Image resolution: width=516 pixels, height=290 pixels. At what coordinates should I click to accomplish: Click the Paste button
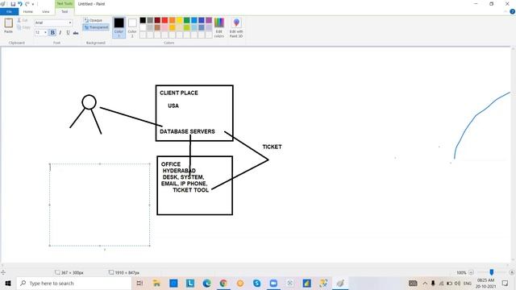click(x=9, y=26)
